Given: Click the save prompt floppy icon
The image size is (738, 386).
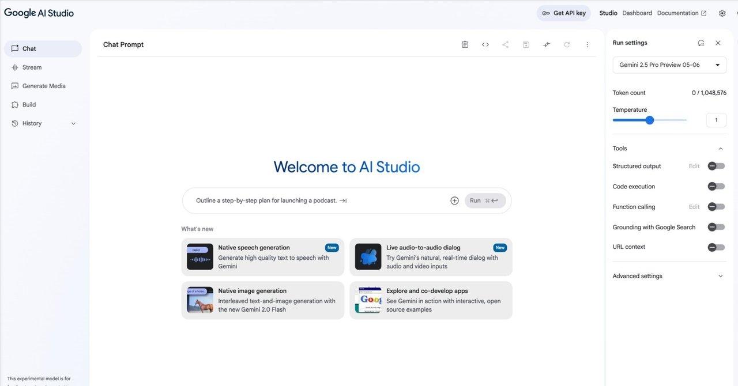Looking at the screenshot, I should (x=526, y=44).
